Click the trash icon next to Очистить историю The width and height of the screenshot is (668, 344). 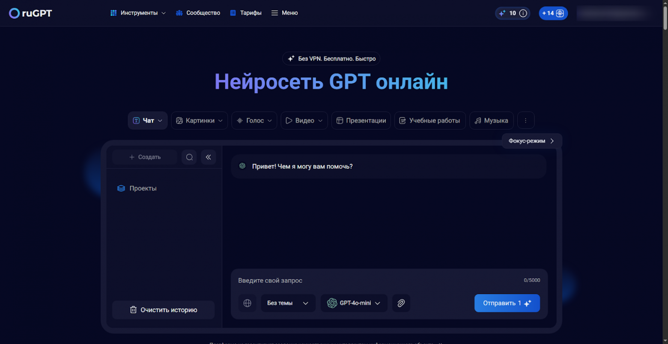click(133, 310)
